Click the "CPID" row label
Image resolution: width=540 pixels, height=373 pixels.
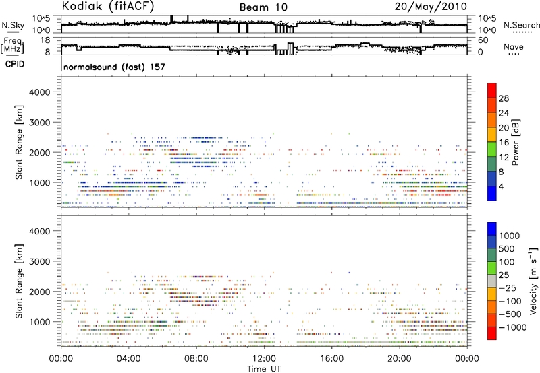point(15,64)
